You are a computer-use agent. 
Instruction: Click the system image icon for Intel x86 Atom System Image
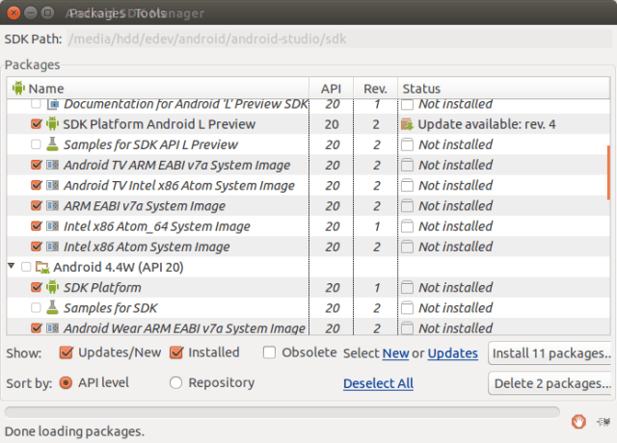click(52, 247)
